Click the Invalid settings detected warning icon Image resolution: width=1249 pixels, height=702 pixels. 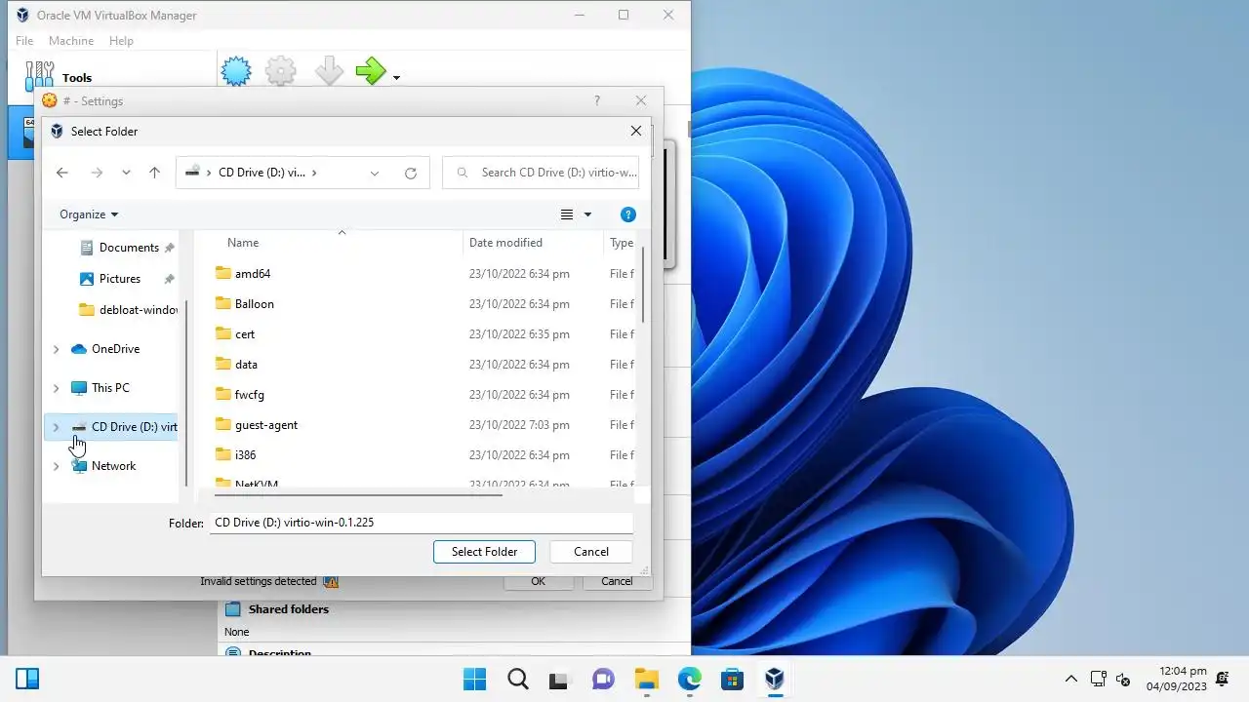331,581
